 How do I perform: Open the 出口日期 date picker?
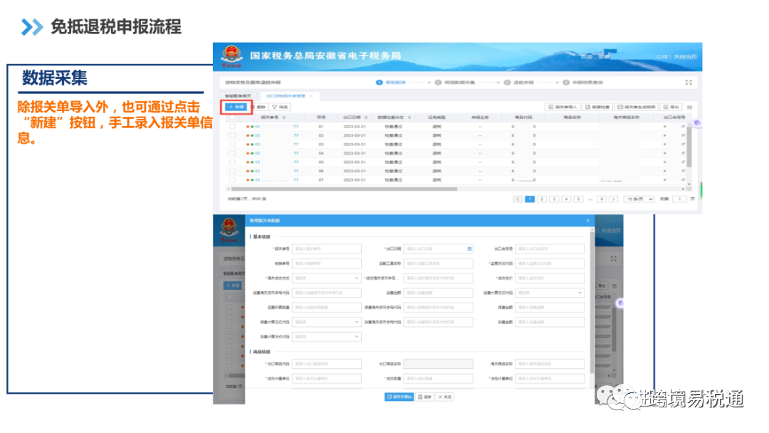point(470,248)
